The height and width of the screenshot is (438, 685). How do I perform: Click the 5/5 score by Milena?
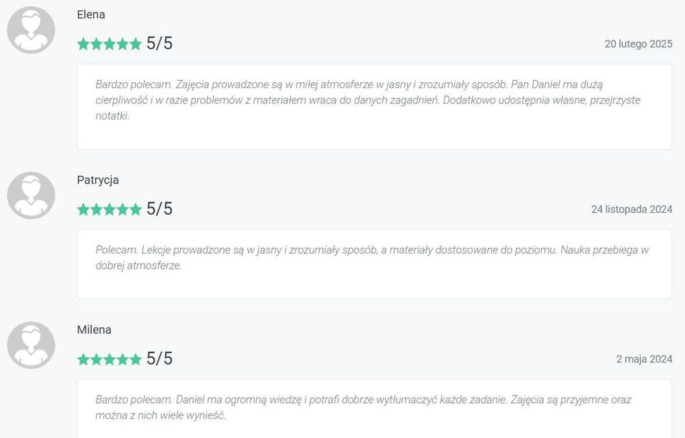click(160, 359)
